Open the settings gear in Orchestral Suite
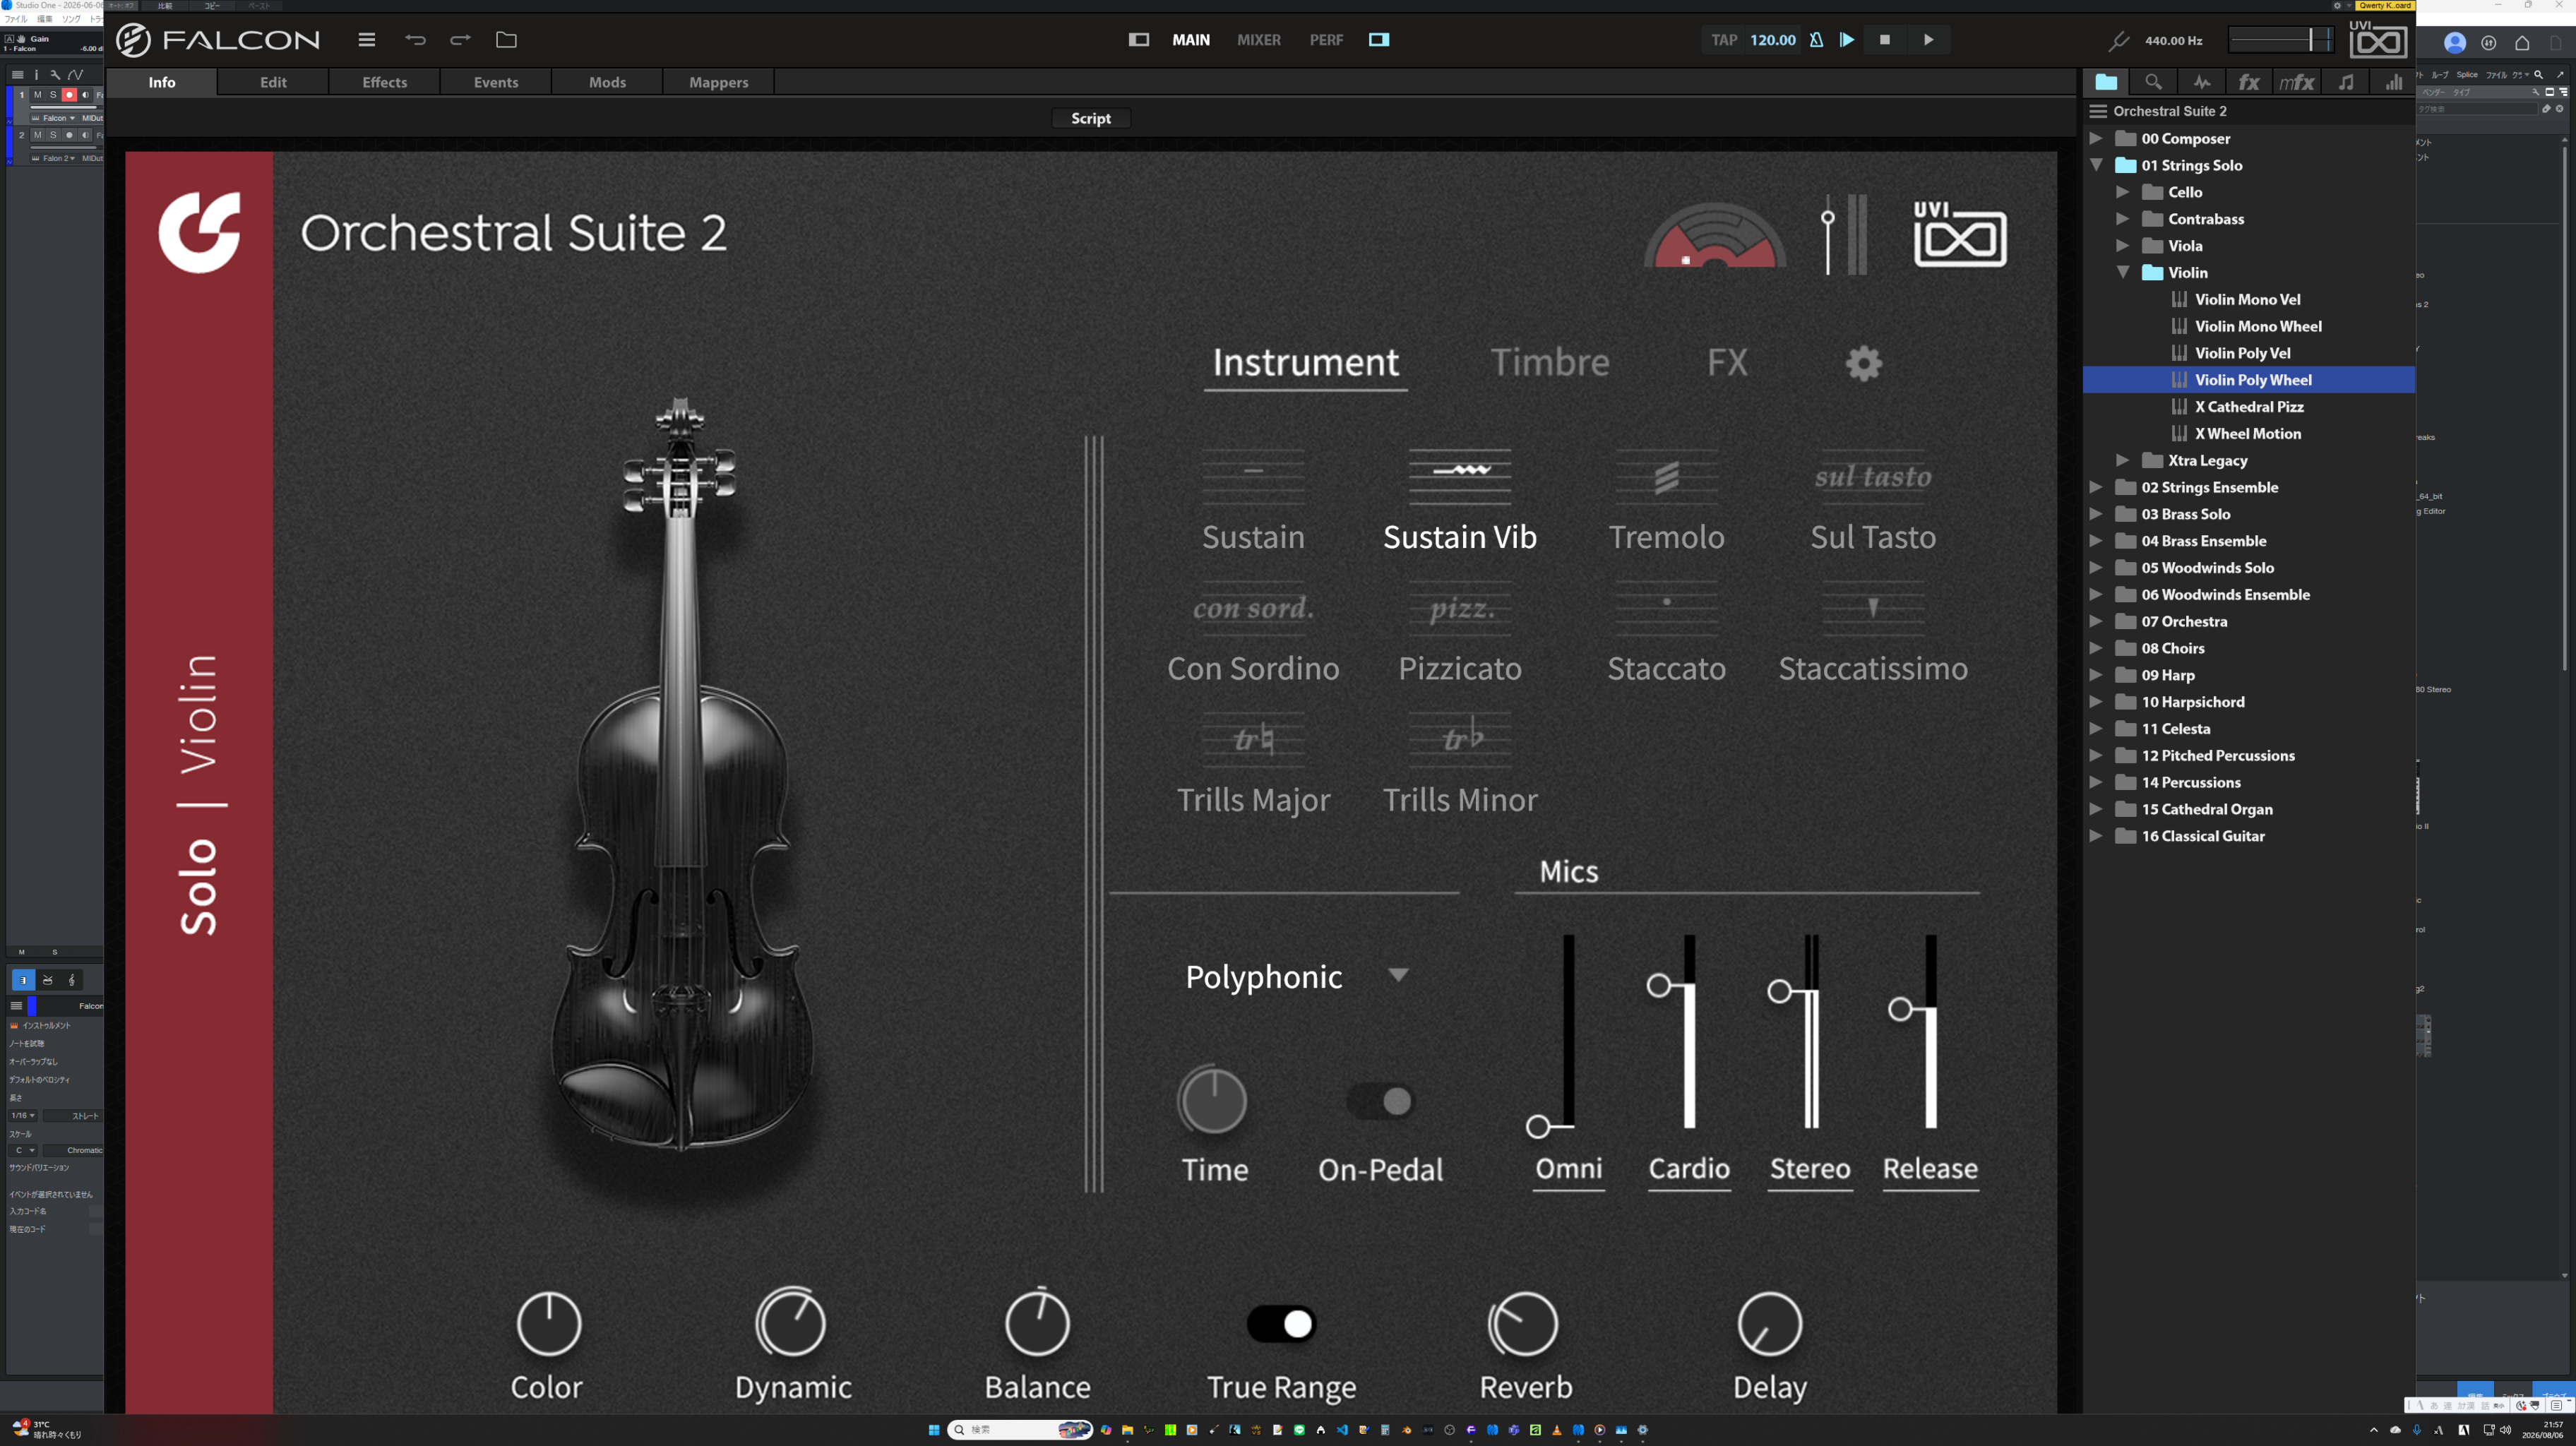This screenshot has height=1446, width=2576. point(1863,363)
